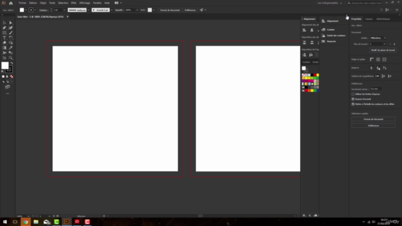402x226 pixels.
Task: Open the Objet menu
Action: click(43, 3)
